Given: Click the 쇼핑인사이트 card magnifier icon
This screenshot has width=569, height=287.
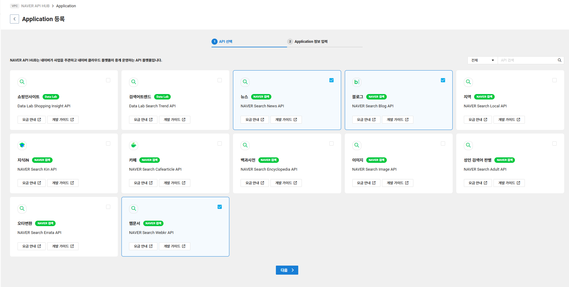Looking at the screenshot, I should click(22, 82).
